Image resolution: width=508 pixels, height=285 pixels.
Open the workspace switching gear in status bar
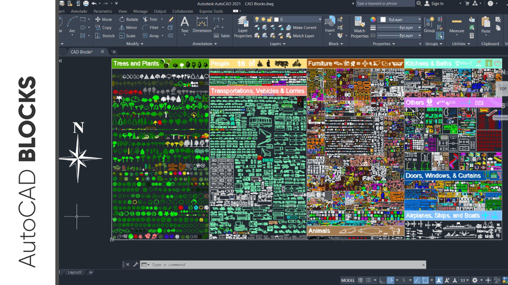[x=475, y=280]
